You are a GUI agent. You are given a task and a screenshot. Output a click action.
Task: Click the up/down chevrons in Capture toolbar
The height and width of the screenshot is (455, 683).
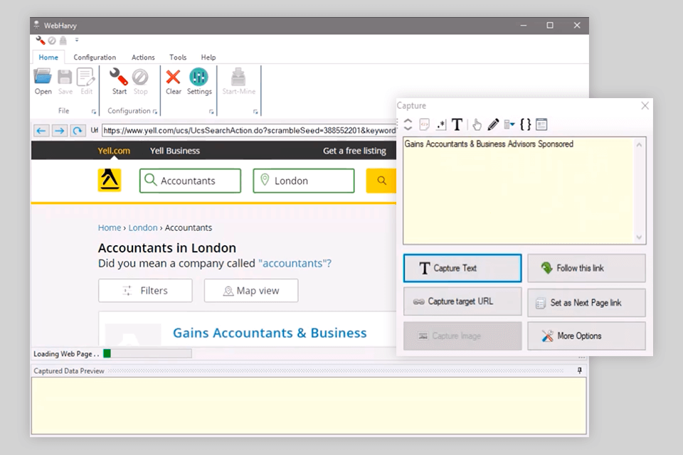click(x=408, y=124)
